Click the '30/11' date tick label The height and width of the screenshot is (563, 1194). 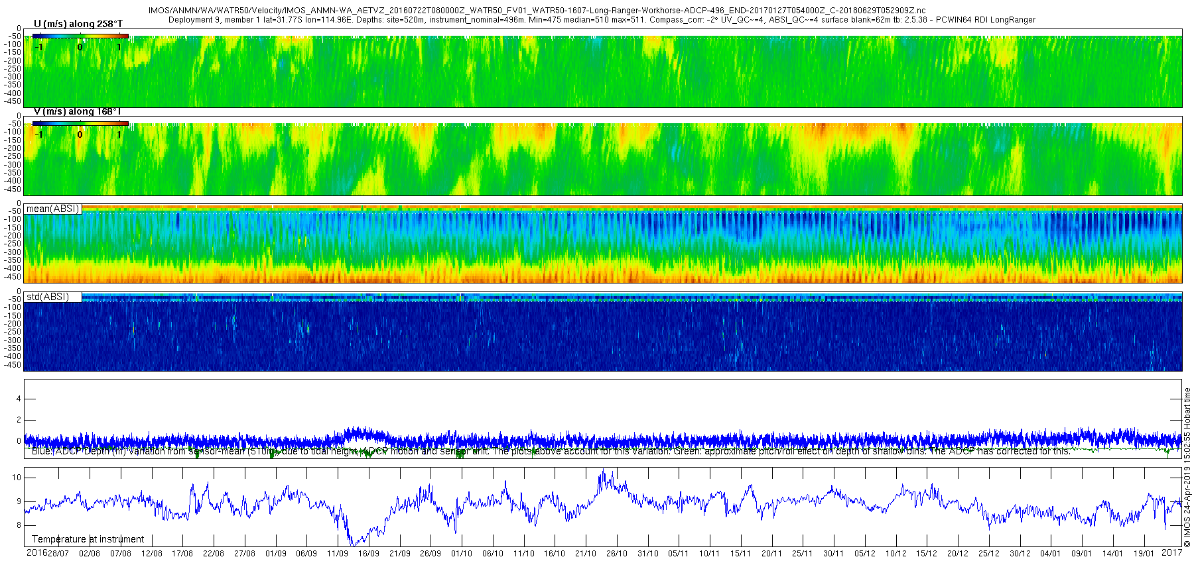[834, 554]
